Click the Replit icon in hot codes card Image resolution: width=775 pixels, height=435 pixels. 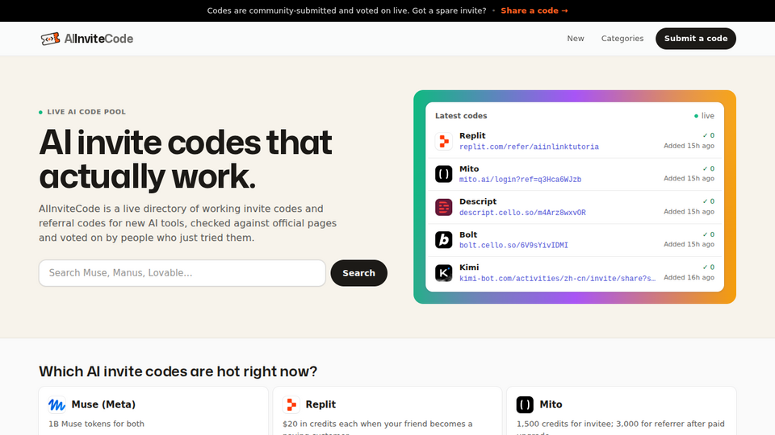coord(291,404)
